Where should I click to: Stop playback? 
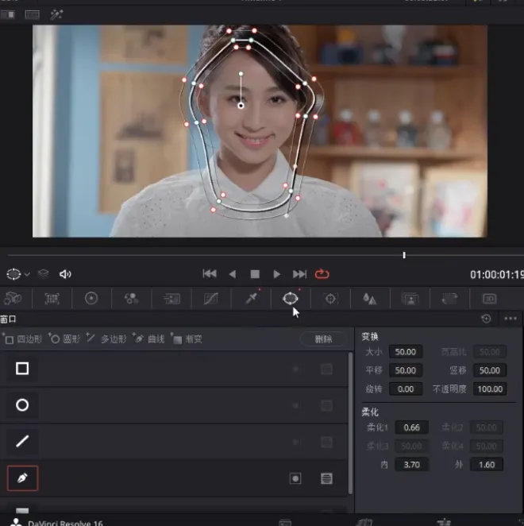pyautogui.click(x=255, y=274)
